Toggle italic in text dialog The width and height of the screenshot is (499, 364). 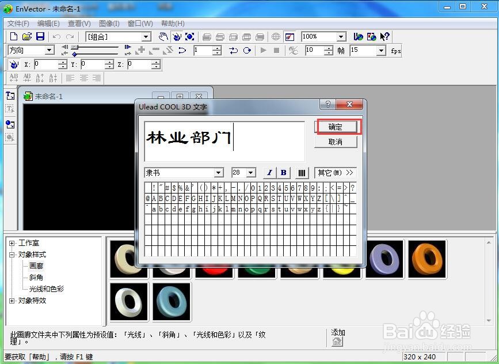[x=269, y=173]
